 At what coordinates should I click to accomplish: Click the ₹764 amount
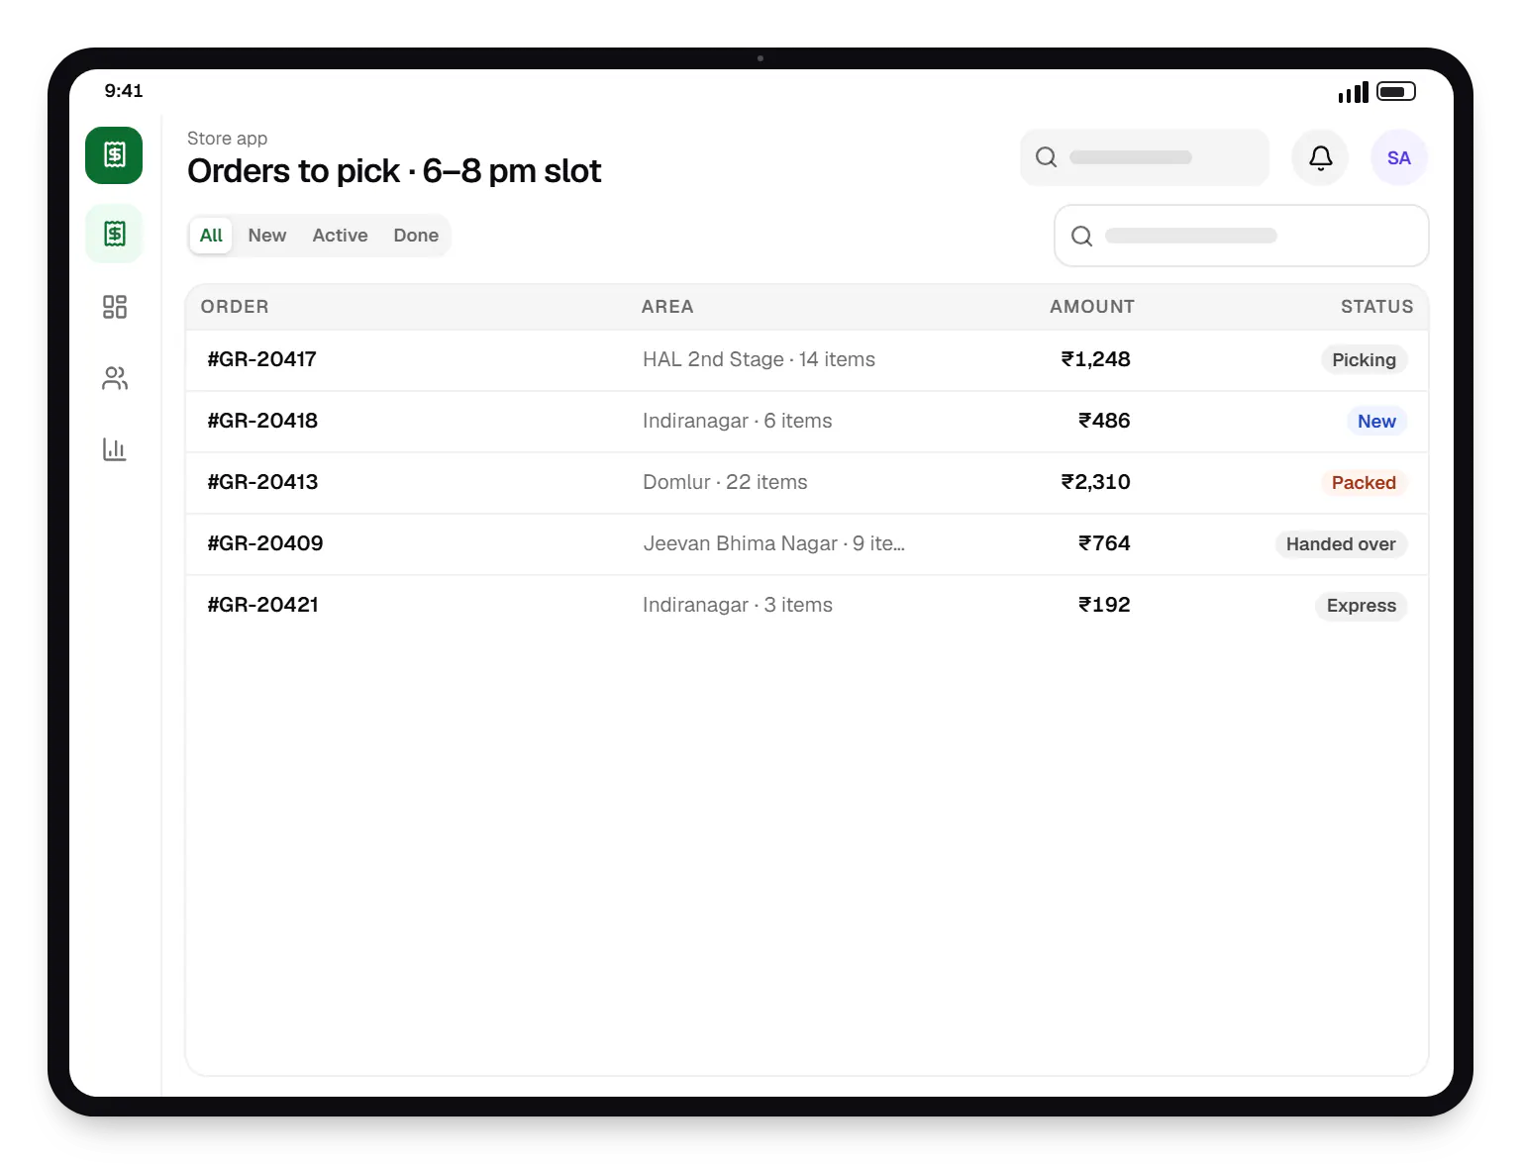click(x=1104, y=543)
